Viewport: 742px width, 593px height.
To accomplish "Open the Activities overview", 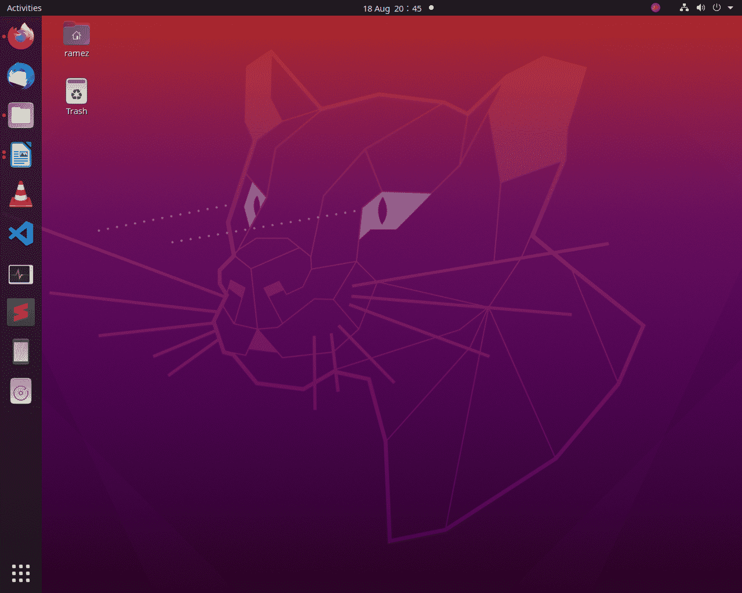I will (24, 8).
